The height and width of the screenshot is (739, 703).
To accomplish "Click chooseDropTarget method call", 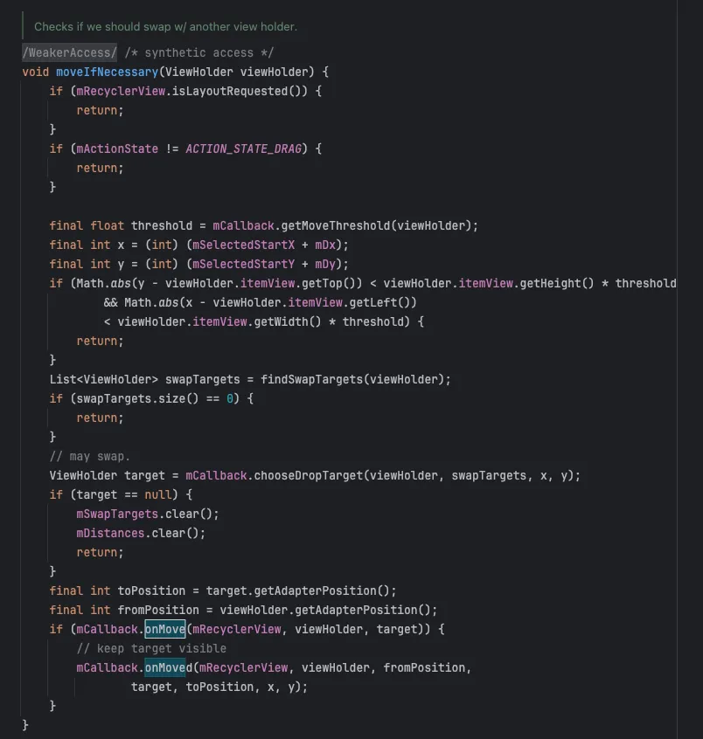I will coord(308,475).
